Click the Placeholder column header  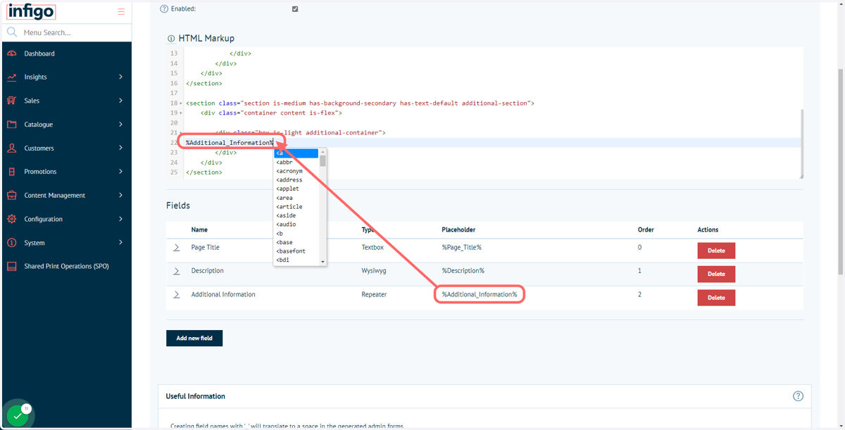click(458, 230)
